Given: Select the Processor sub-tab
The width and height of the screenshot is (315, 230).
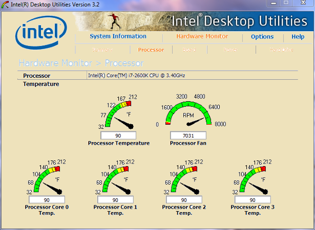Looking at the screenshot, I should tap(151, 50).
